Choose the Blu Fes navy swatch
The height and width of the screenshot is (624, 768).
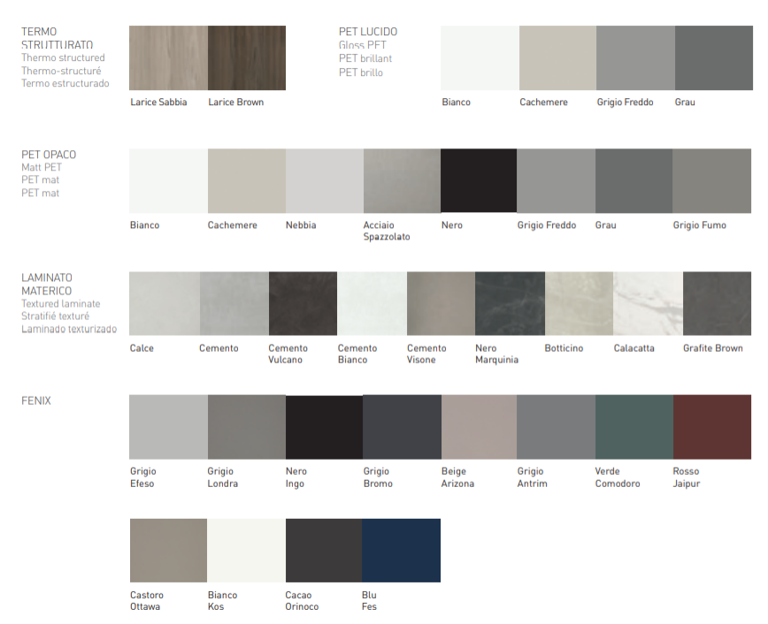(x=401, y=551)
